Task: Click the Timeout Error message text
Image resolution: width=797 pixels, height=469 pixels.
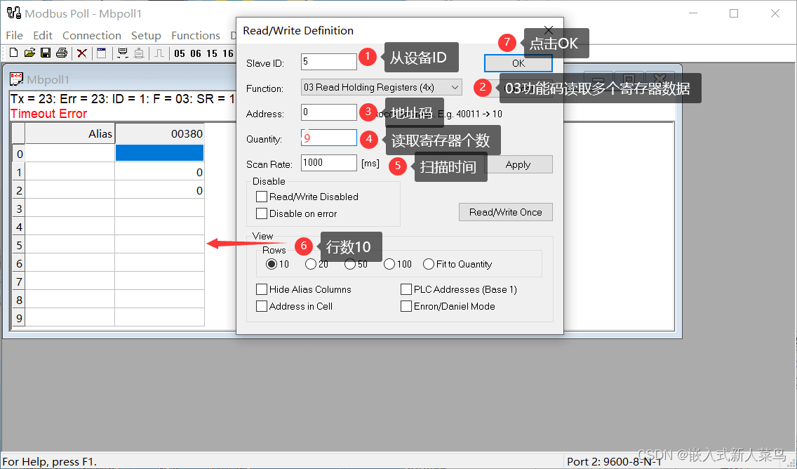Action: click(x=49, y=114)
